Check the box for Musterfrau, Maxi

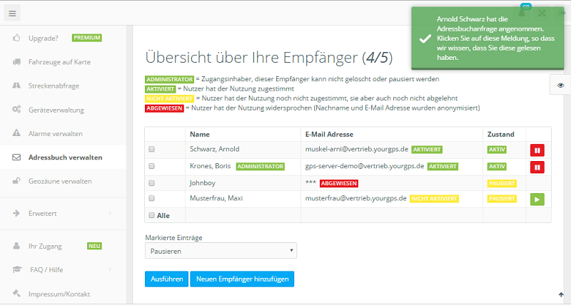click(x=152, y=199)
